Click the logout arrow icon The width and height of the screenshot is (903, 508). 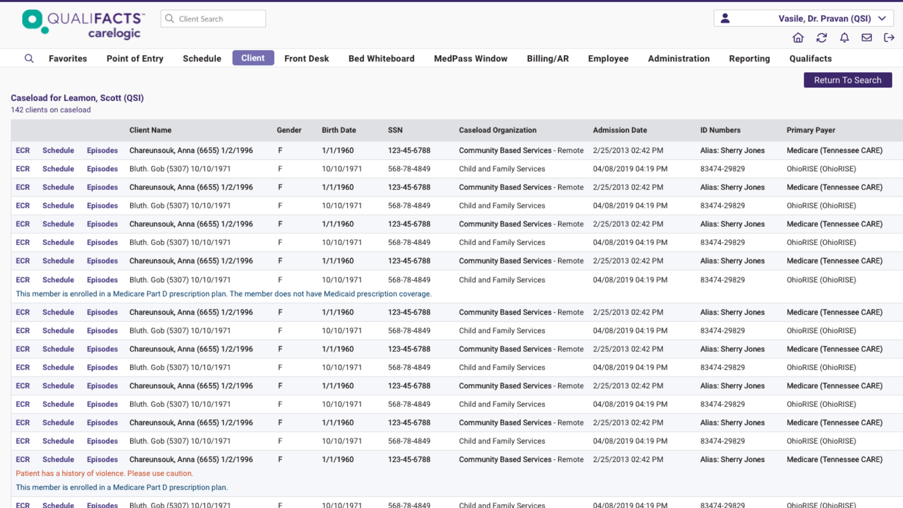(x=889, y=38)
